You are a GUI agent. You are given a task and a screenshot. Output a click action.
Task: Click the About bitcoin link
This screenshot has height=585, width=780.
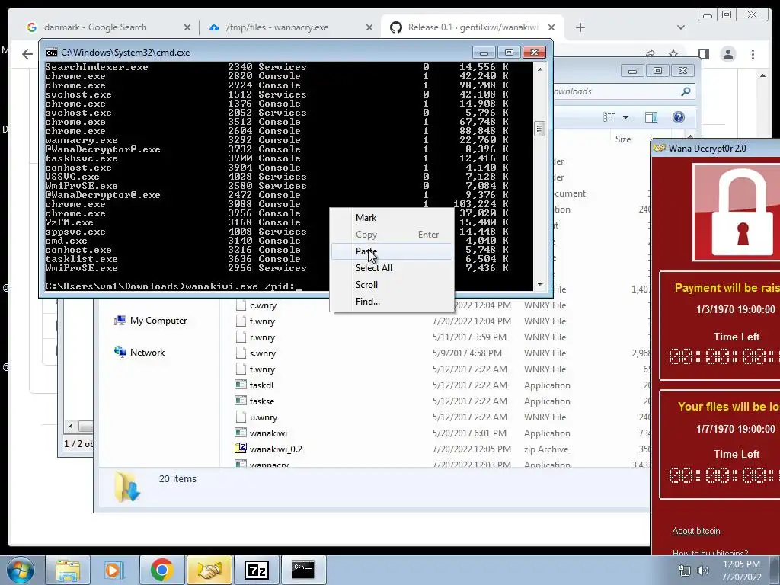[x=696, y=531]
